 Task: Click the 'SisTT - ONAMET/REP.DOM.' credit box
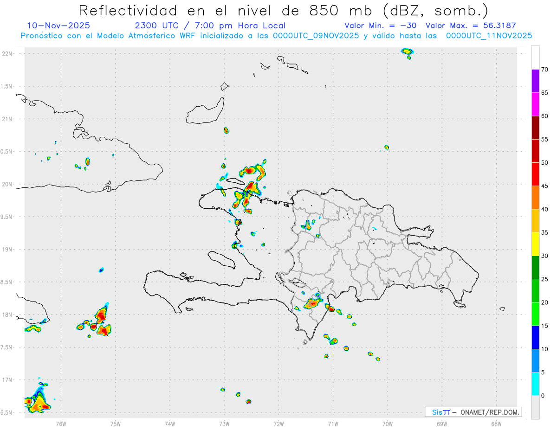[x=473, y=412]
